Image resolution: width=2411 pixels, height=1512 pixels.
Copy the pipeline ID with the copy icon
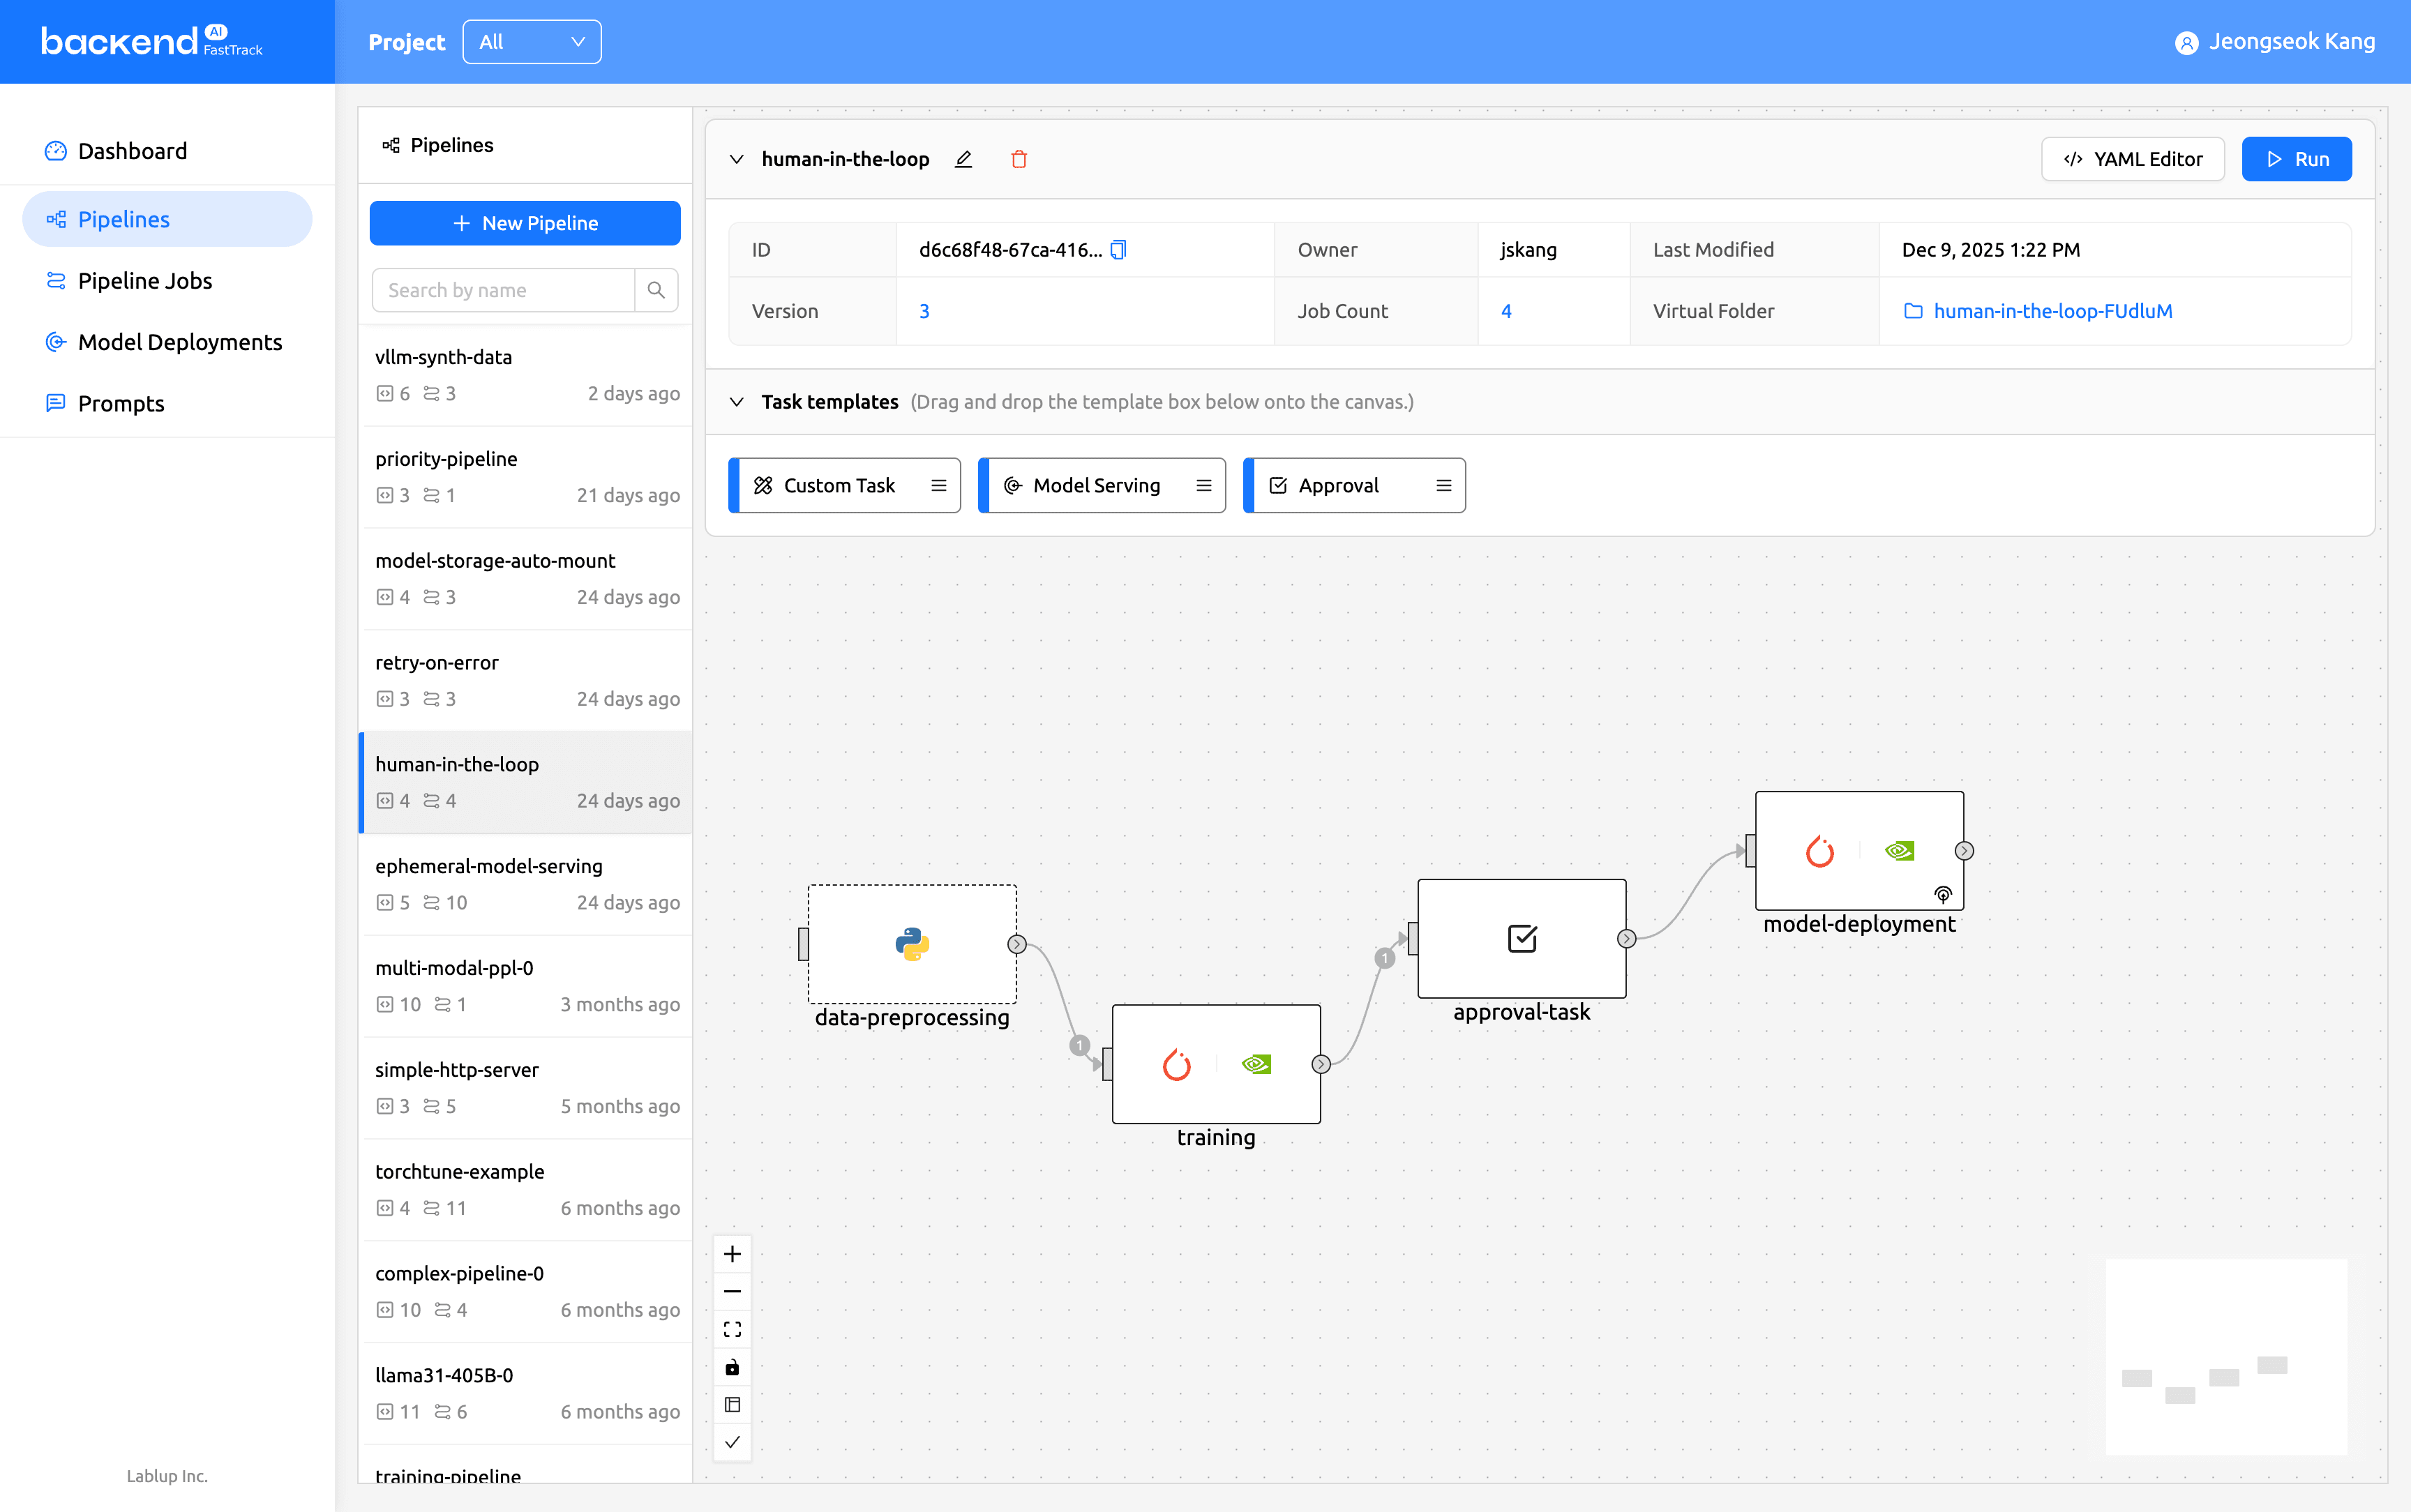click(x=1118, y=250)
